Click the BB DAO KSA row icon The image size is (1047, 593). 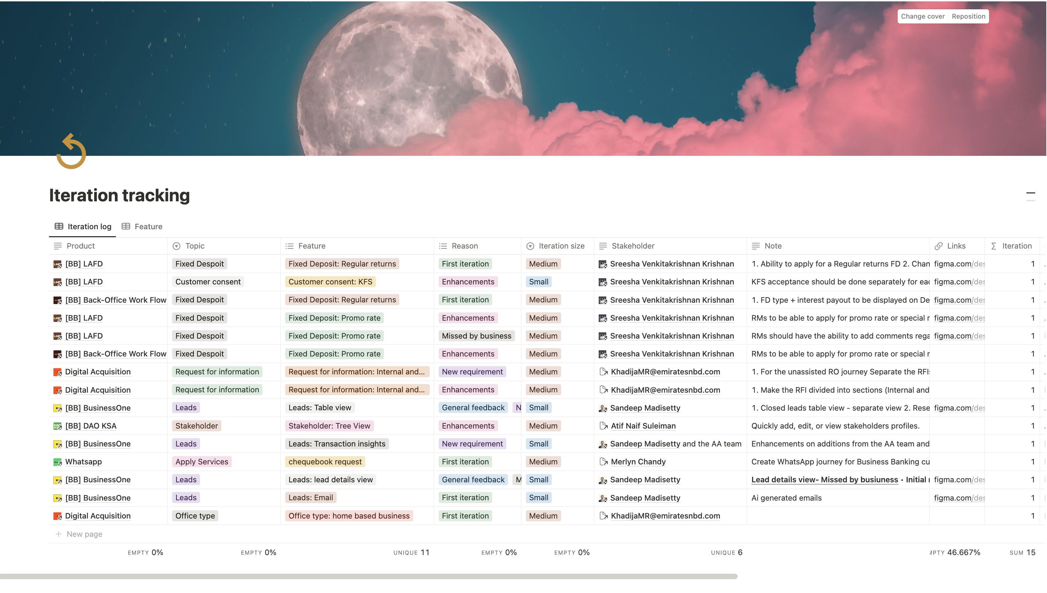58,426
